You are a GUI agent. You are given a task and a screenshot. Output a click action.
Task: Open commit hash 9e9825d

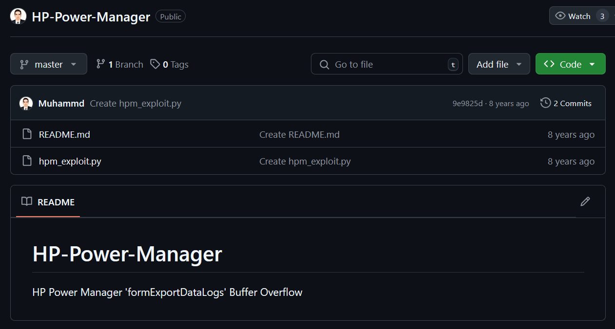click(x=467, y=103)
